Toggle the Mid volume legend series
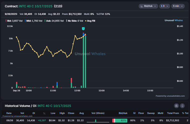The image size is (190, 124). 34,21
